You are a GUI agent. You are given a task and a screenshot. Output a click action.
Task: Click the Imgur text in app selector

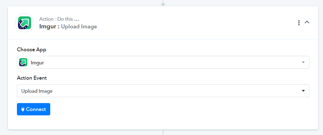click(37, 63)
